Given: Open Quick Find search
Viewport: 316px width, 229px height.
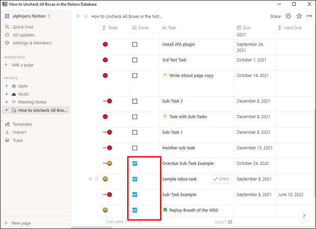Looking at the screenshot, I should point(23,27).
